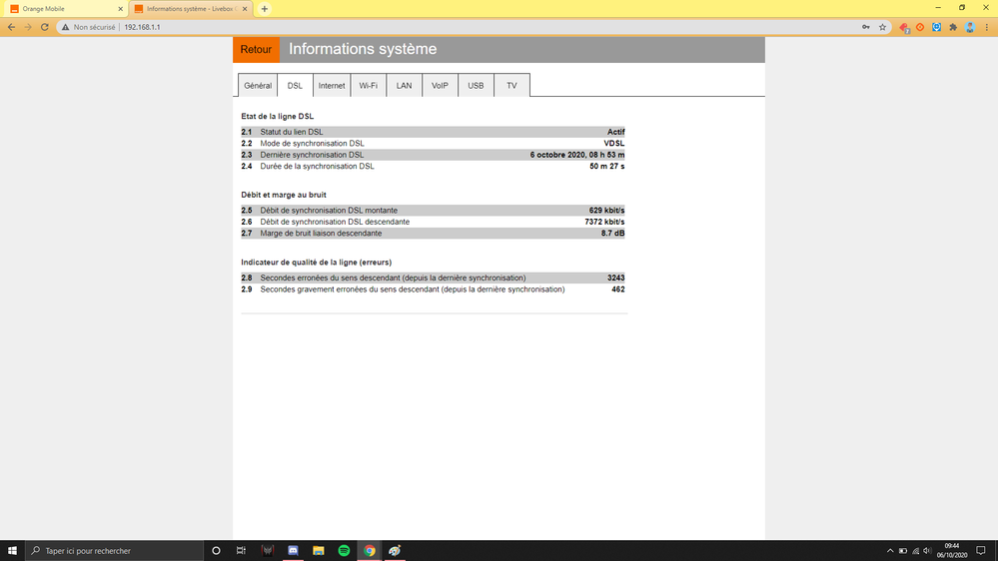Open Cortana circle icon in taskbar
Image resolution: width=998 pixels, height=561 pixels.
pos(216,551)
